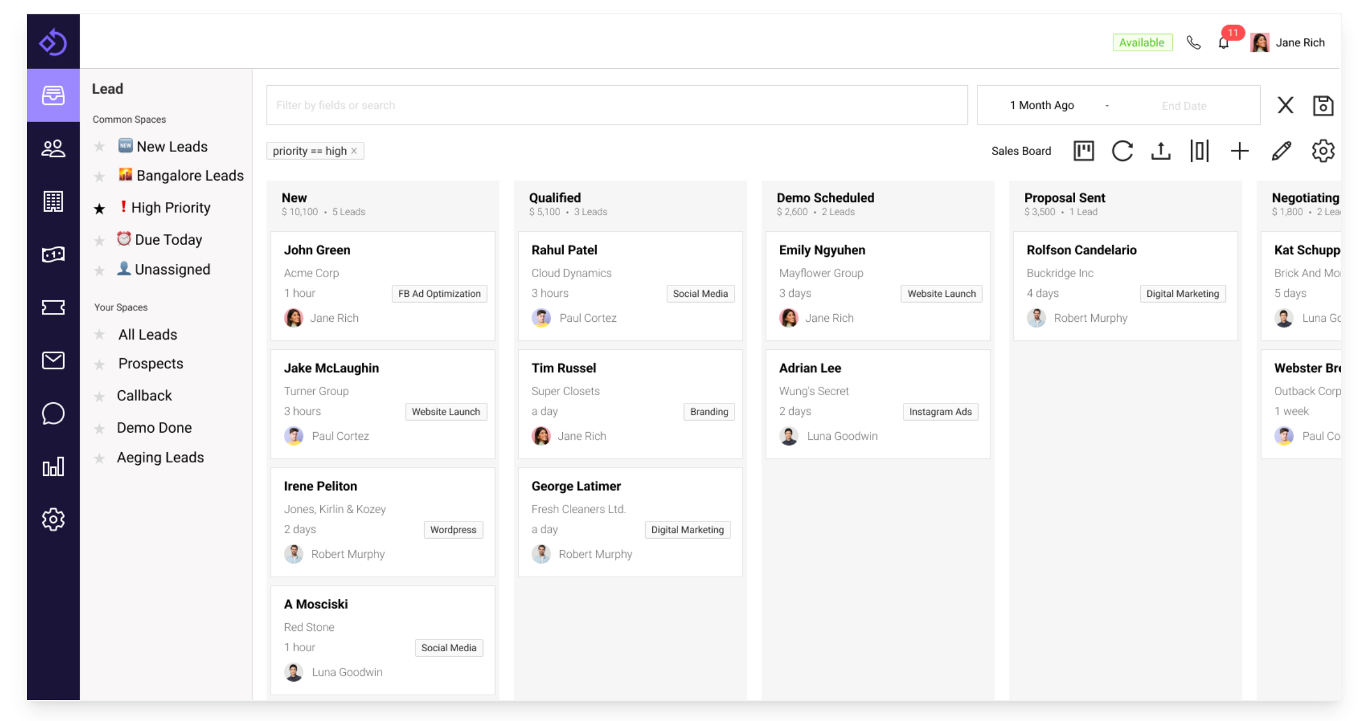Click the export upload icon
This screenshot has width=1362, height=721.
1160,151
